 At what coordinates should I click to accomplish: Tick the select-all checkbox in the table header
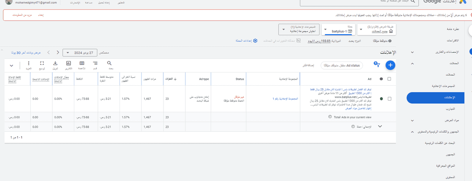click(389, 79)
